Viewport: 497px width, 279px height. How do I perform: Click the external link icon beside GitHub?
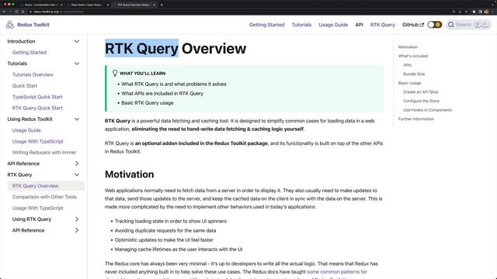click(x=422, y=25)
